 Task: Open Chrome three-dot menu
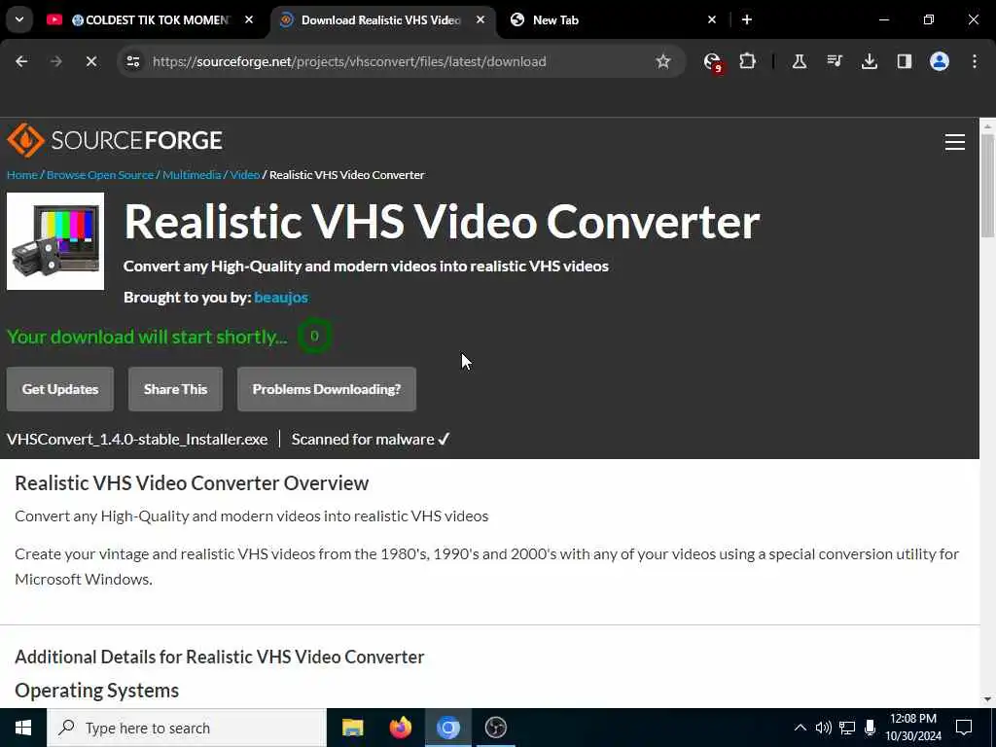point(975,61)
